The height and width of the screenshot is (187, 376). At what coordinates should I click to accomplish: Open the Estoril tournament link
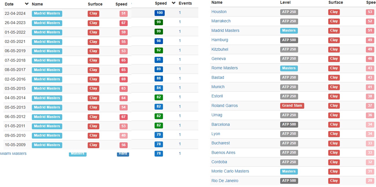click(x=217, y=96)
